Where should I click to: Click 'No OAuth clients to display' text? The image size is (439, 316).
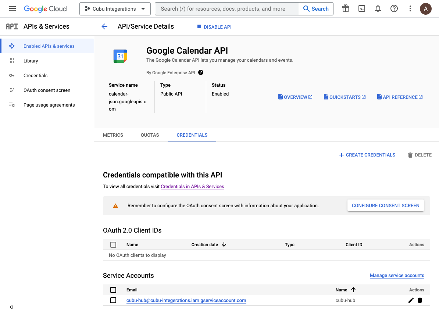point(137,255)
